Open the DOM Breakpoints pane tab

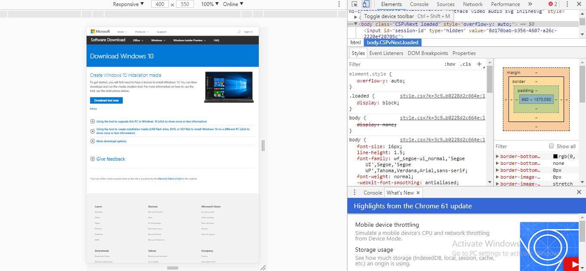[x=428, y=53]
